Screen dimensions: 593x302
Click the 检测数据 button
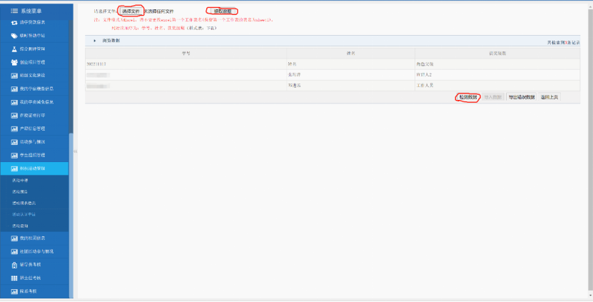click(467, 96)
